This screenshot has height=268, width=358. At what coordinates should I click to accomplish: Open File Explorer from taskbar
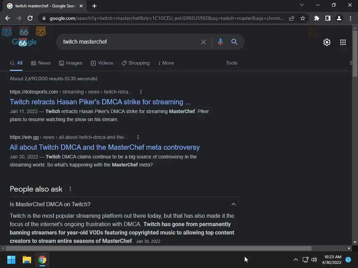click(x=27, y=260)
